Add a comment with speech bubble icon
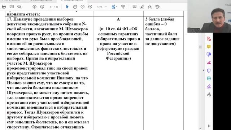This screenshot has width=231, height=130. point(134,6)
